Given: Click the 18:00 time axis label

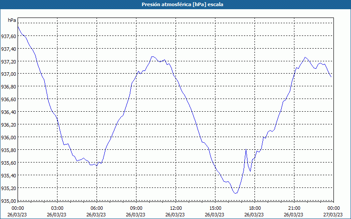Looking at the screenshot, I should click(255, 208).
